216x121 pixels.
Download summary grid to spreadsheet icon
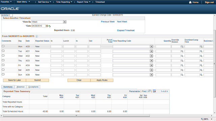pyautogui.click(x=155, y=91)
